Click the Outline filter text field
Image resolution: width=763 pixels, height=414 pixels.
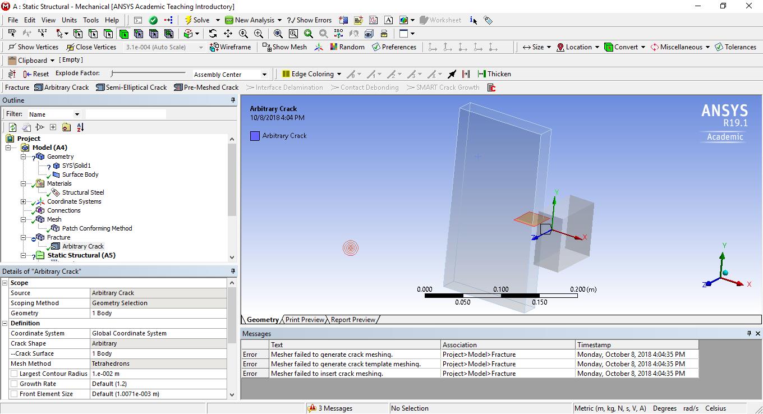click(x=126, y=114)
